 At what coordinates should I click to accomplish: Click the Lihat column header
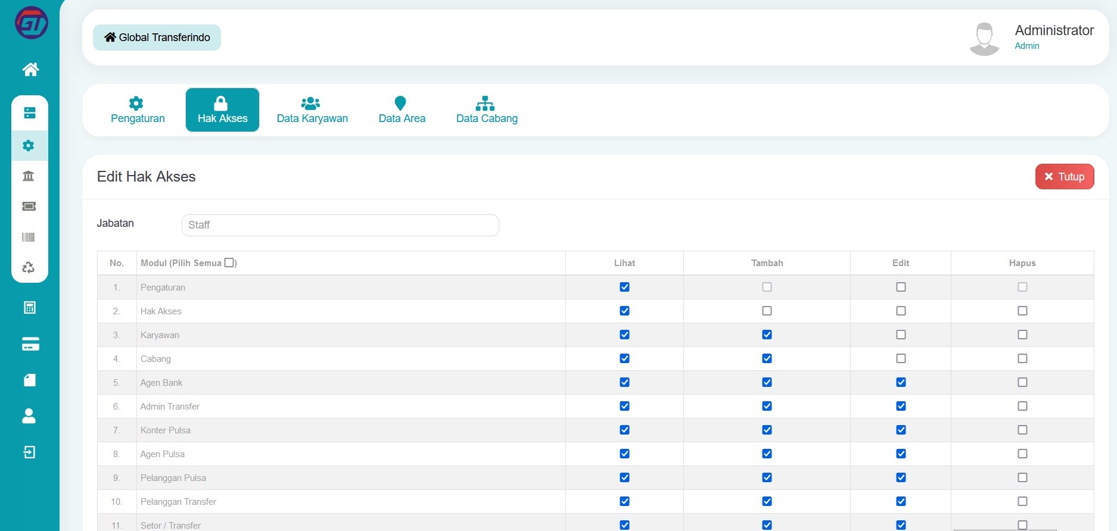coord(624,263)
